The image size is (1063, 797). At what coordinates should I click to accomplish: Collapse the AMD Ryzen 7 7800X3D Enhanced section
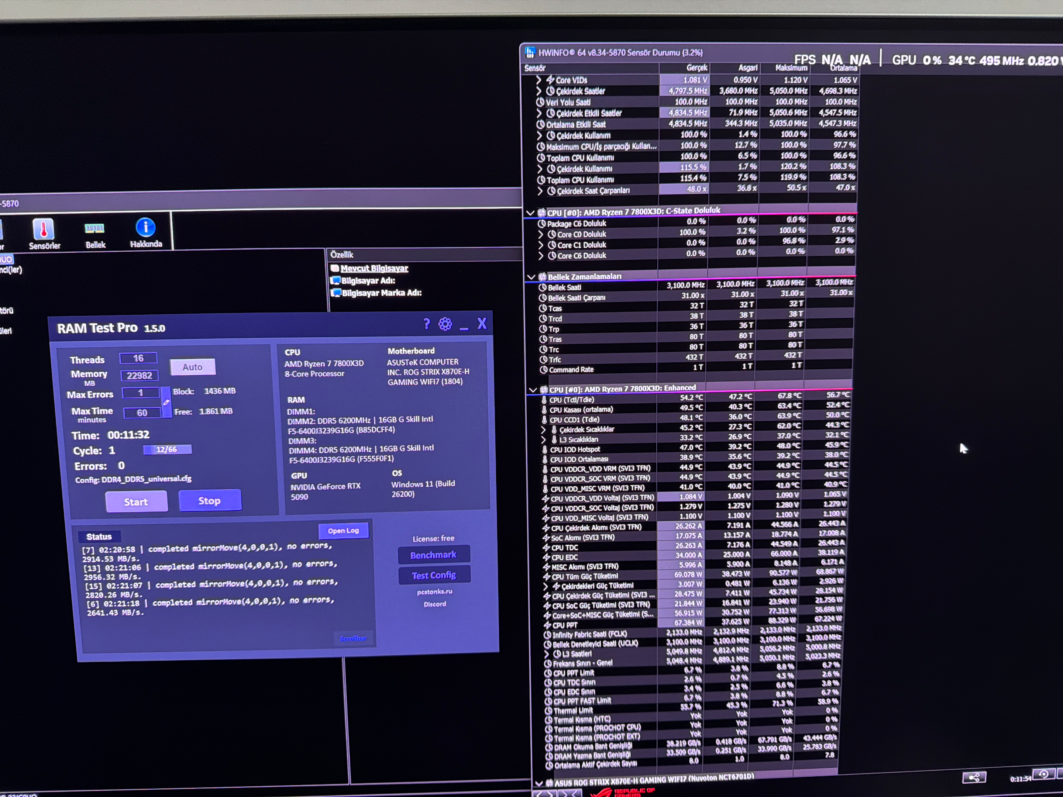pyautogui.click(x=533, y=390)
